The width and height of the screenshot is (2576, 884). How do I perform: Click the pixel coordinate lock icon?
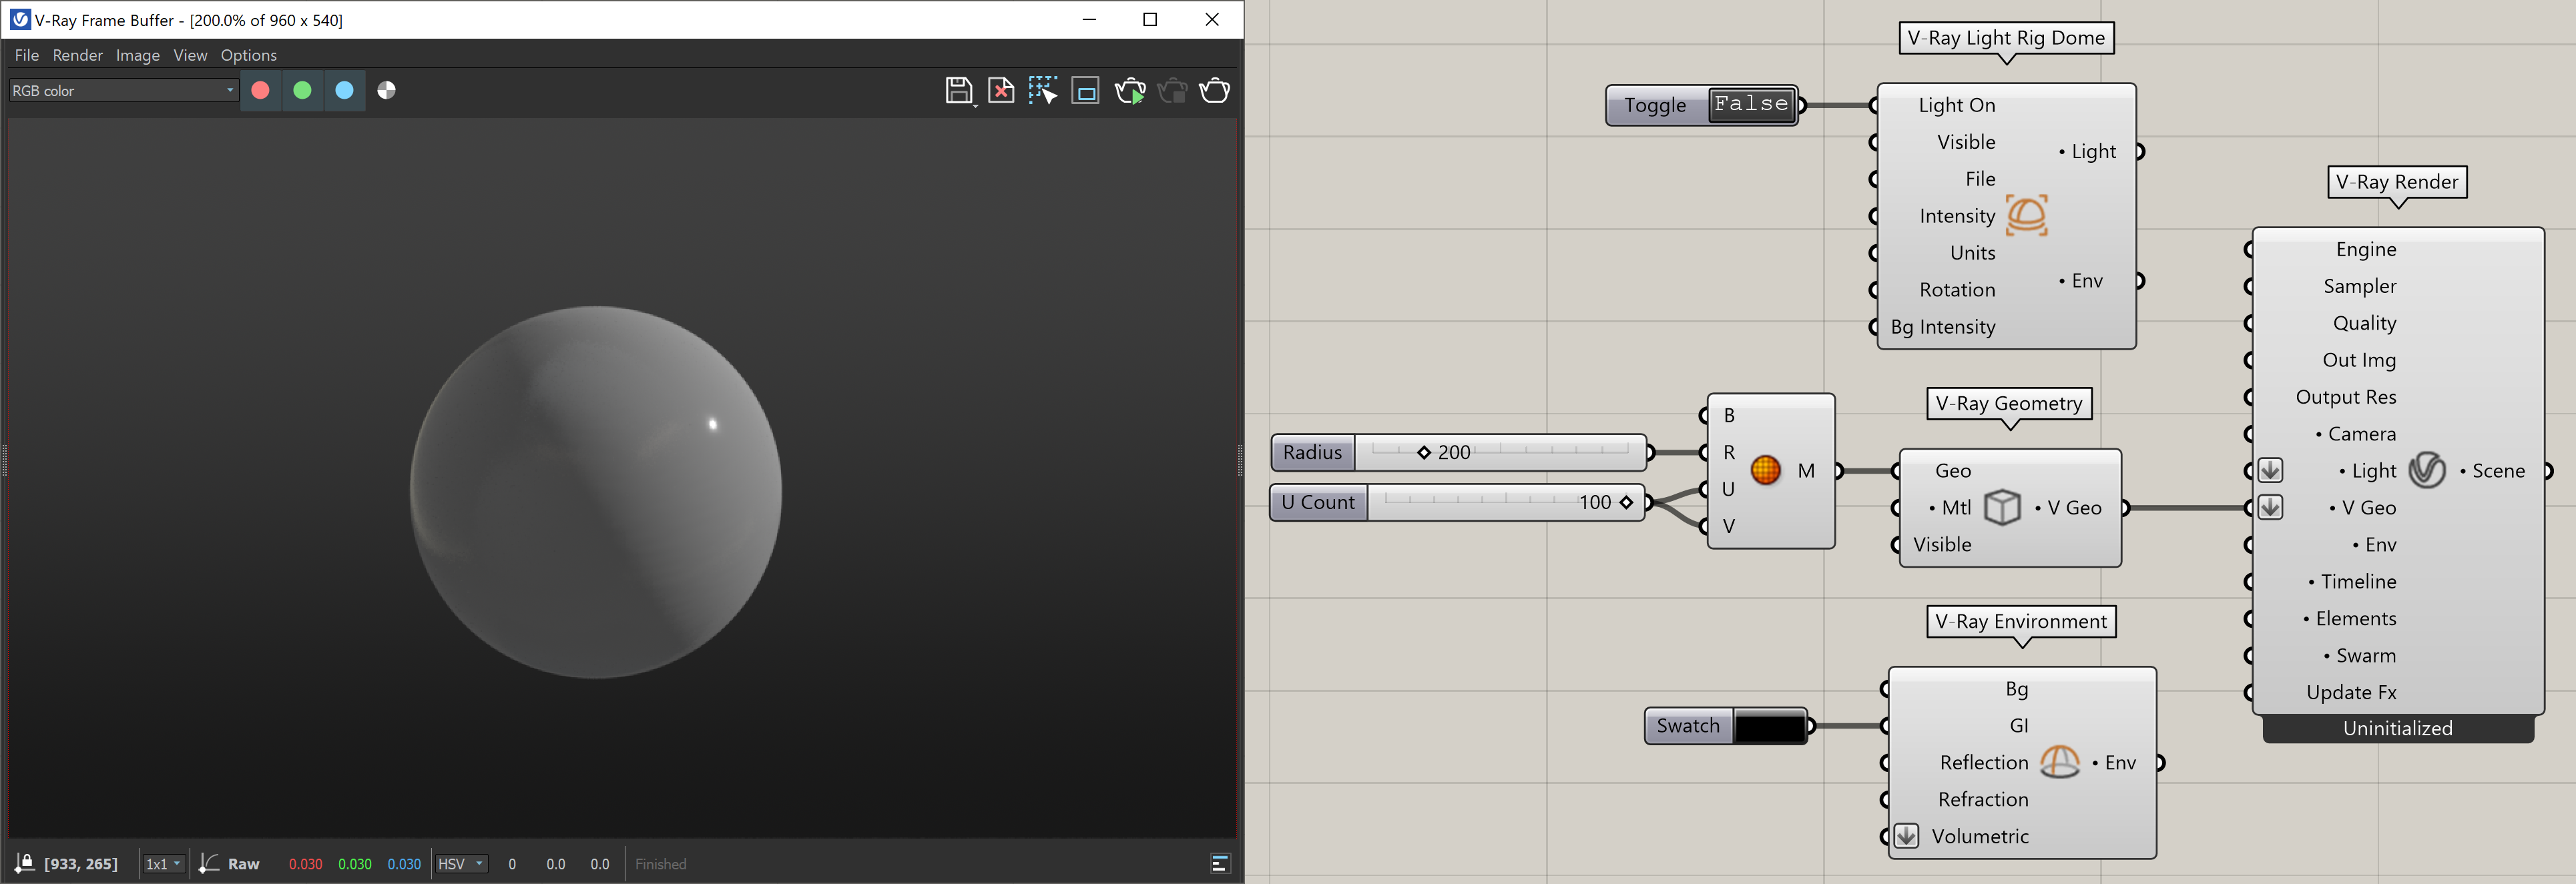(x=24, y=864)
